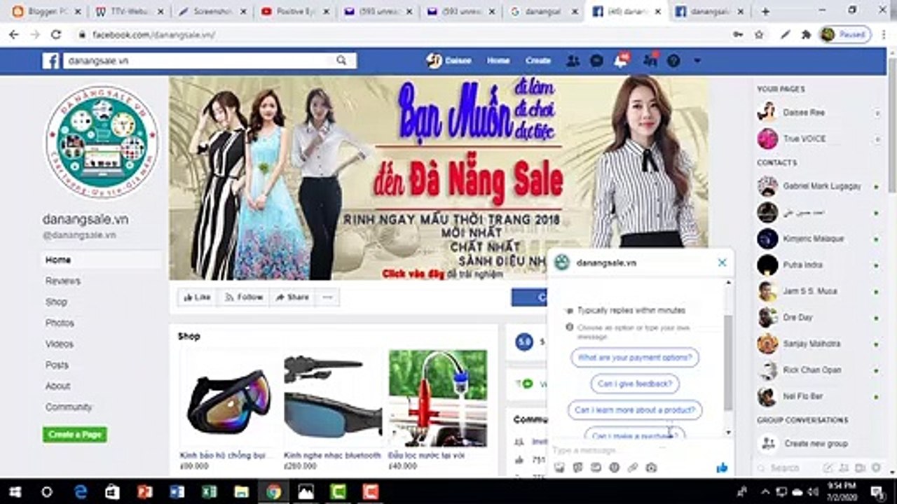The height and width of the screenshot is (504, 897).
Task: Open the Microsoft Edge taskbar icon
Action: [x=81, y=491]
